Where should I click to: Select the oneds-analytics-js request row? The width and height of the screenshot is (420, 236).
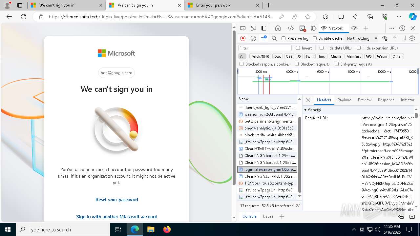(268, 128)
